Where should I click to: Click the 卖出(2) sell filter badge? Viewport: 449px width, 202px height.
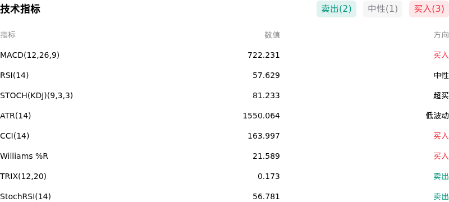coord(336,9)
